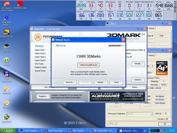This screenshot has height=133, width=177.
Task: Close the 3DMark Score dialog with X
Action: coord(124,40)
